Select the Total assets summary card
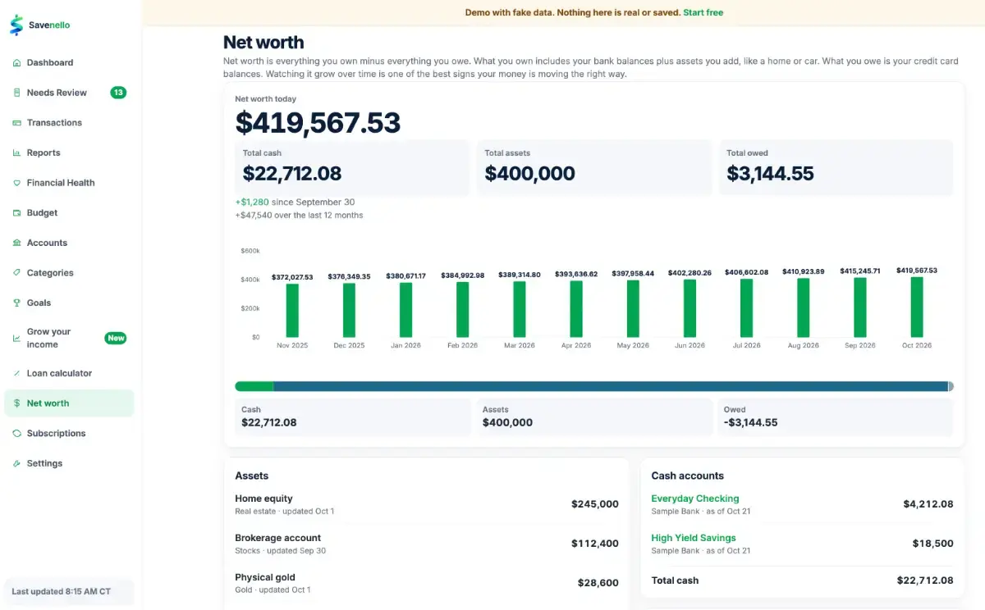This screenshot has width=985, height=610. (594, 167)
